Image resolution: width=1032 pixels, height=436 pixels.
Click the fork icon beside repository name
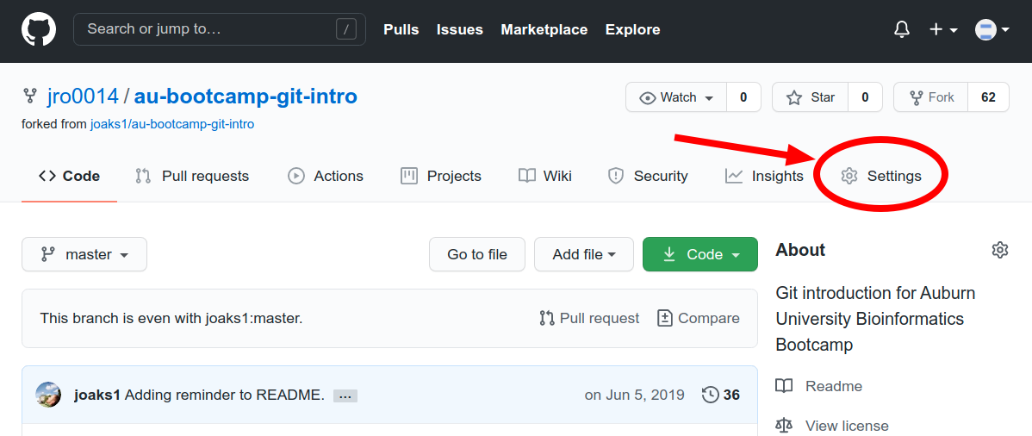(x=29, y=97)
